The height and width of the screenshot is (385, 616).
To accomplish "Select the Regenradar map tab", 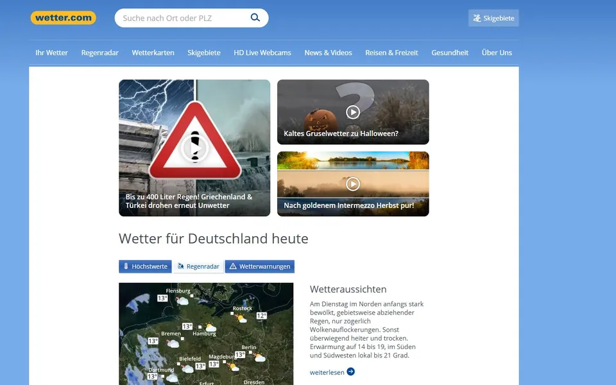I will tap(198, 266).
